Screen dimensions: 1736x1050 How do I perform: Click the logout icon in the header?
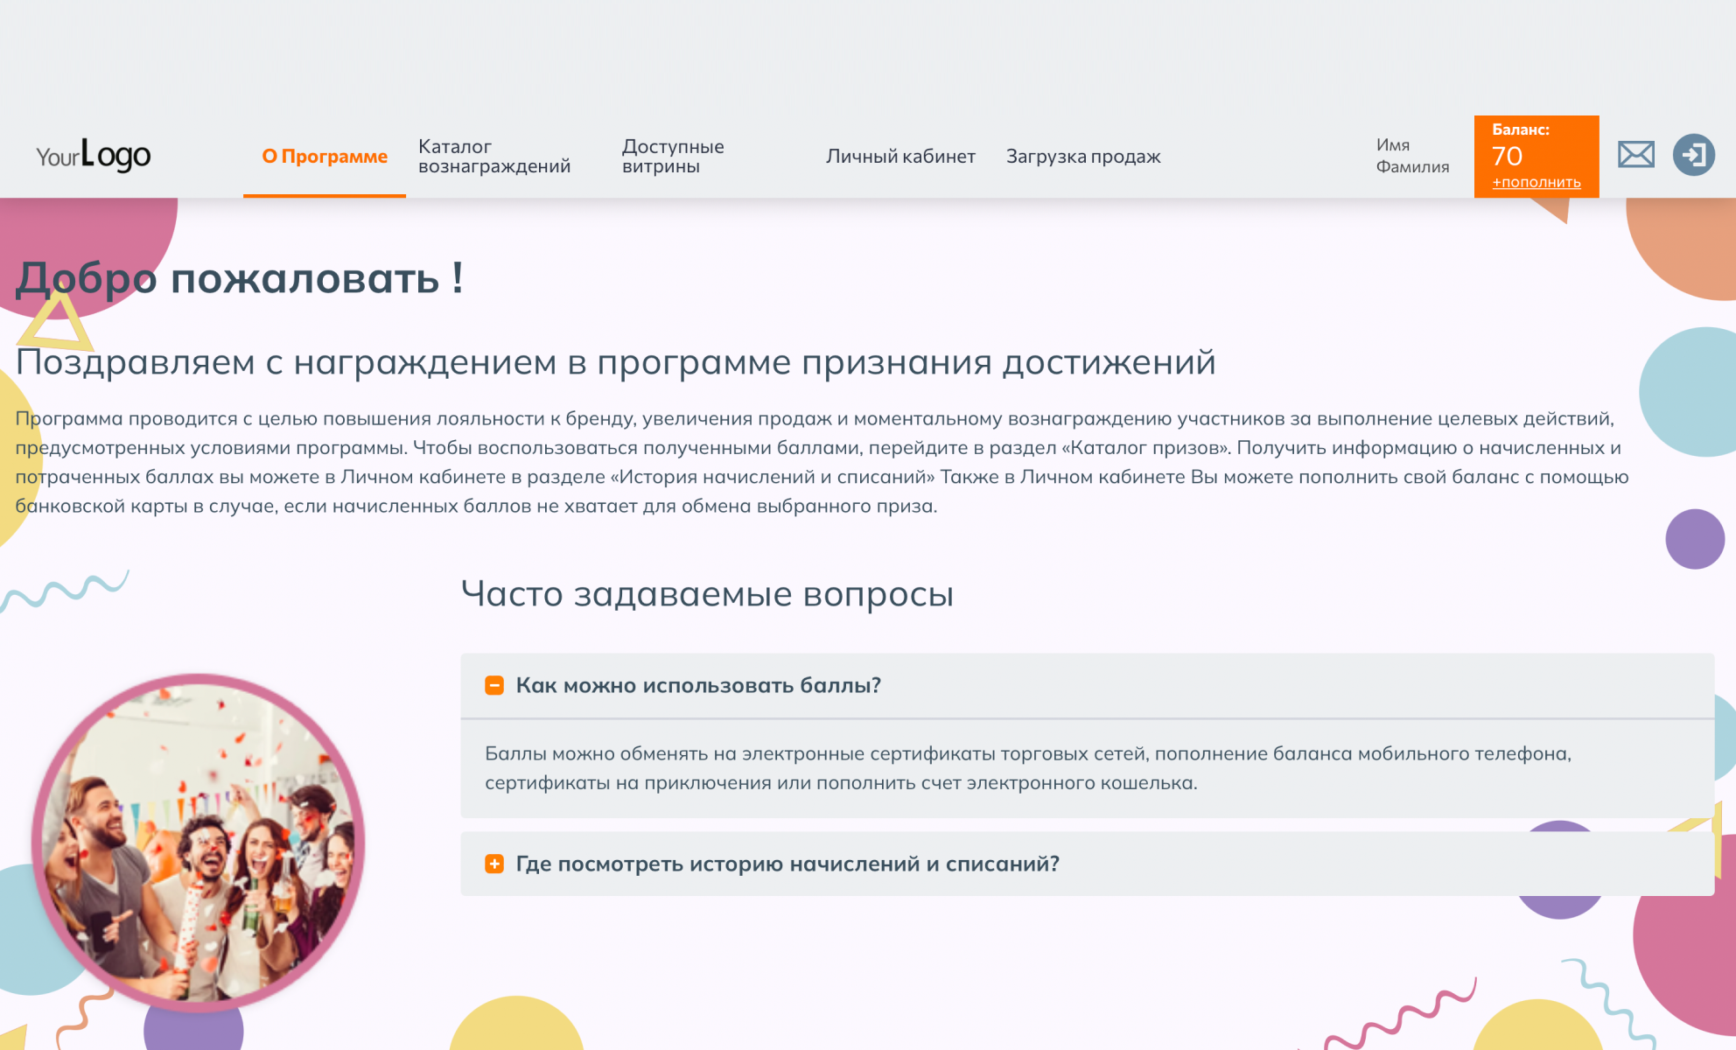coord(1696,154)
